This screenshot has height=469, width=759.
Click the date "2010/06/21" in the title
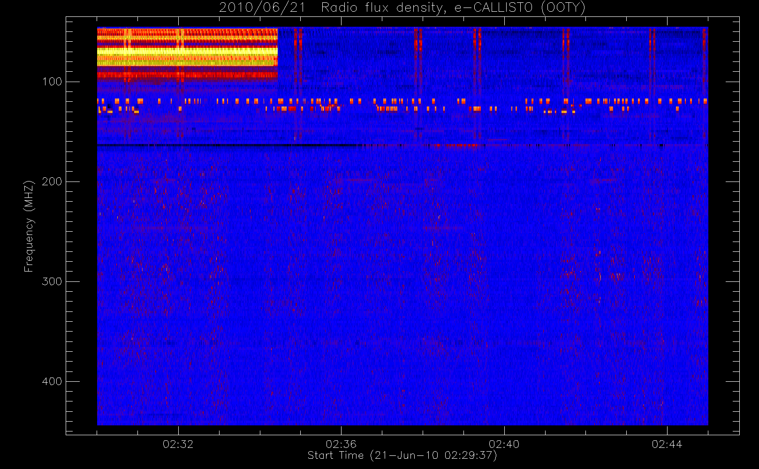point(262,8)
